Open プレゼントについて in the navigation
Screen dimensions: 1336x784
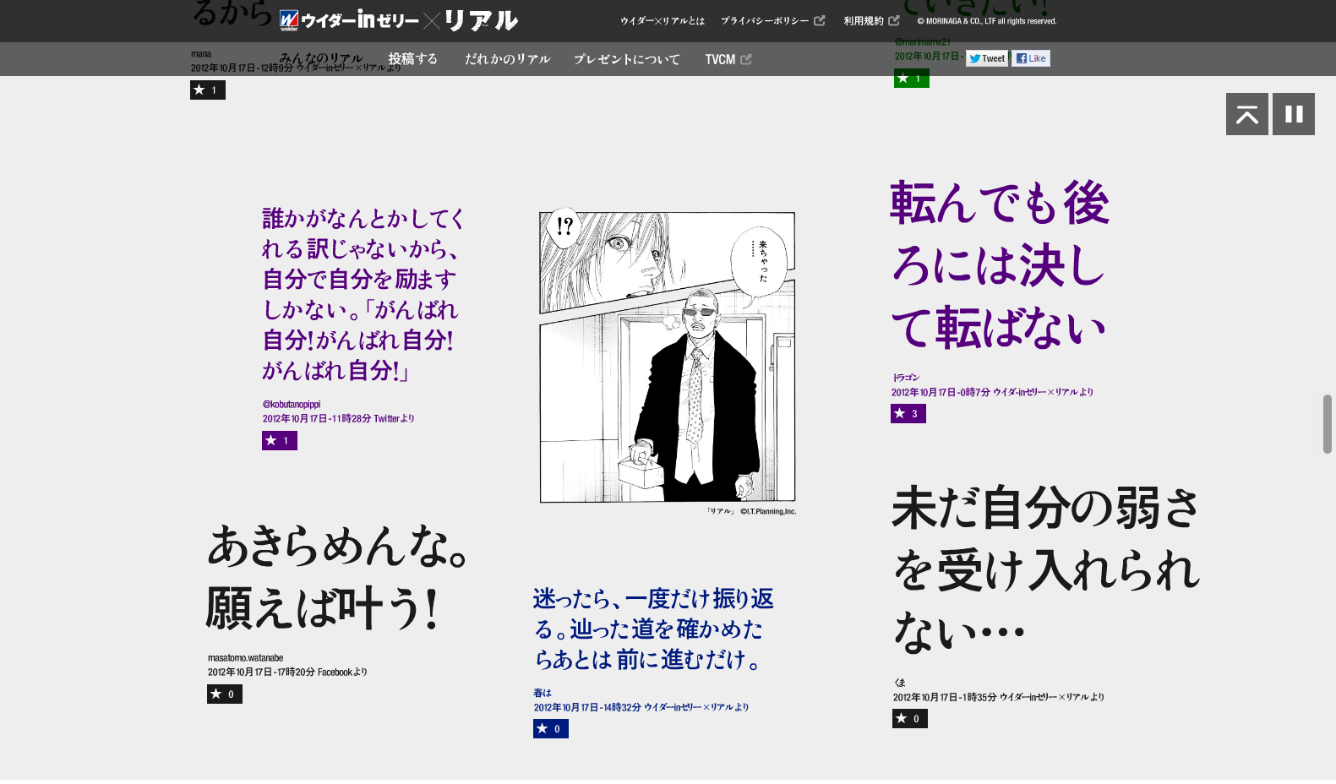click(626, 59)
